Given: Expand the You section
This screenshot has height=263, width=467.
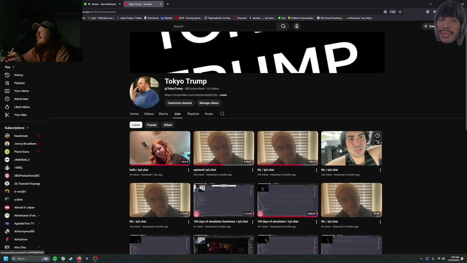Looking at the screenshot, I should click(9, 67).
